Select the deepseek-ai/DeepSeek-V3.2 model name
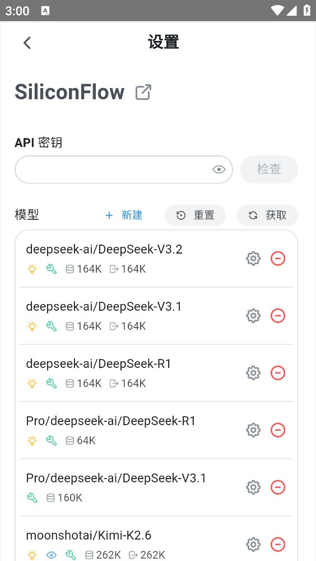This screenshot has height=561, width=316. tap(104, 250)
